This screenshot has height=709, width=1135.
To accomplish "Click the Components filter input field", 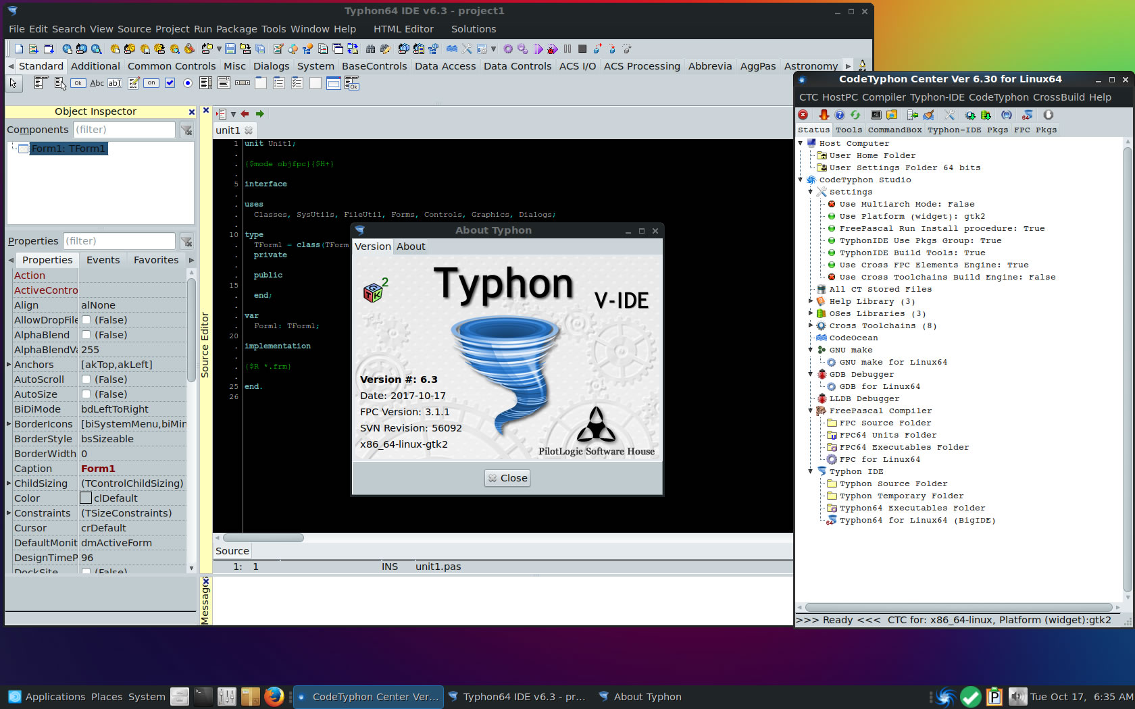I will (x=124, y=130).
